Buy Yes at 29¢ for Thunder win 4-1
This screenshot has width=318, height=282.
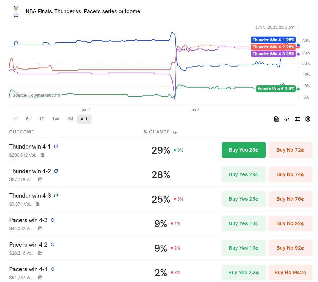tap(244, 150)
